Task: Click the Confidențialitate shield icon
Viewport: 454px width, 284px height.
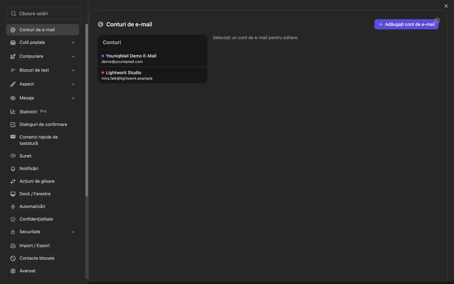Action: 13,219
